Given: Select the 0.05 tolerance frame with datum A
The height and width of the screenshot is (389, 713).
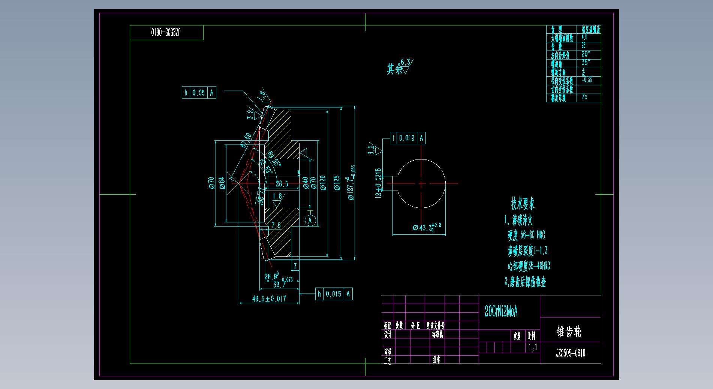Looking at the screenshot, I should tap(199, 93).
